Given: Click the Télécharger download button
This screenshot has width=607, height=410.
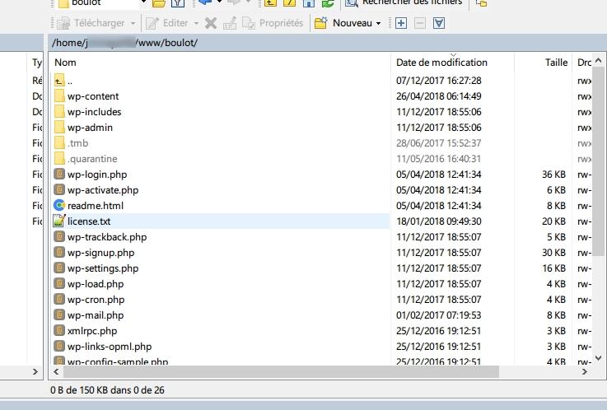Looking at the screenshot, I should (x=91, y=23).
